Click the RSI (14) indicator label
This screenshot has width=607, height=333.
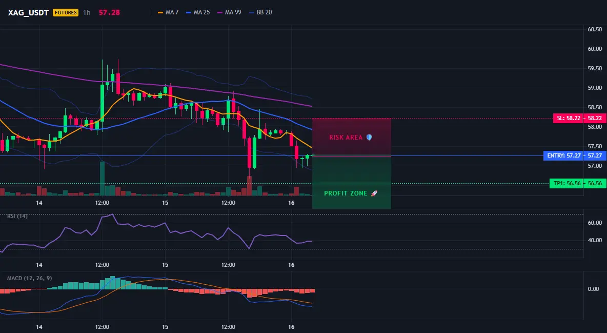tap(17, 217)
